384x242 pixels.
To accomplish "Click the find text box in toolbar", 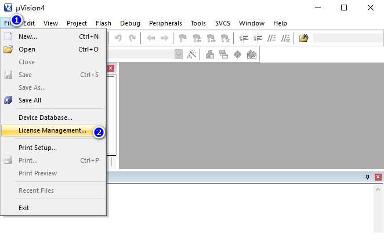I will (348, 38).
